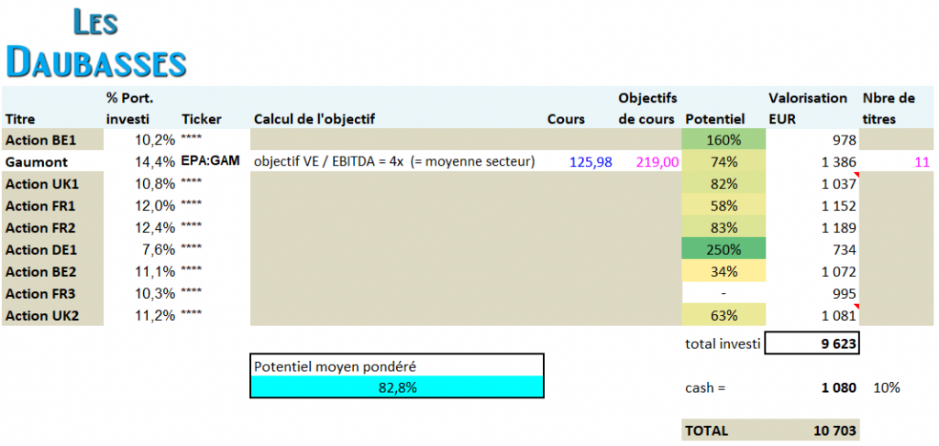Screen dimensions: 939x446
Task: Click the cash value 1 080 cell
Action: point(837,387)
